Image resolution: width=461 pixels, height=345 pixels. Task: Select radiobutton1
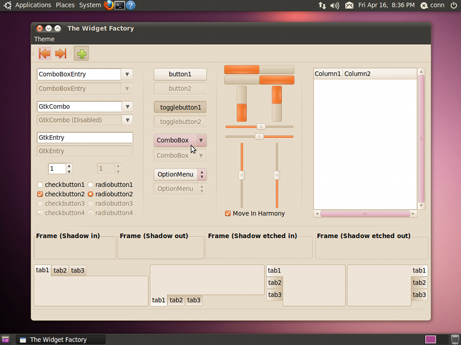[90, 185]
